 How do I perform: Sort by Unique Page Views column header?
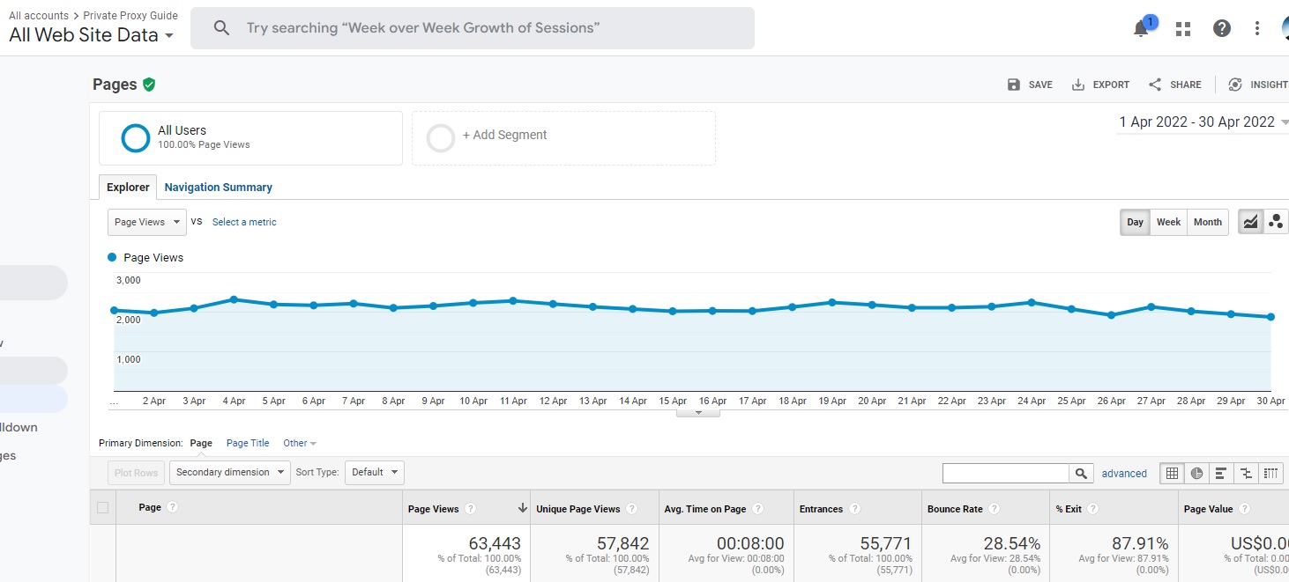coord(577,509)
